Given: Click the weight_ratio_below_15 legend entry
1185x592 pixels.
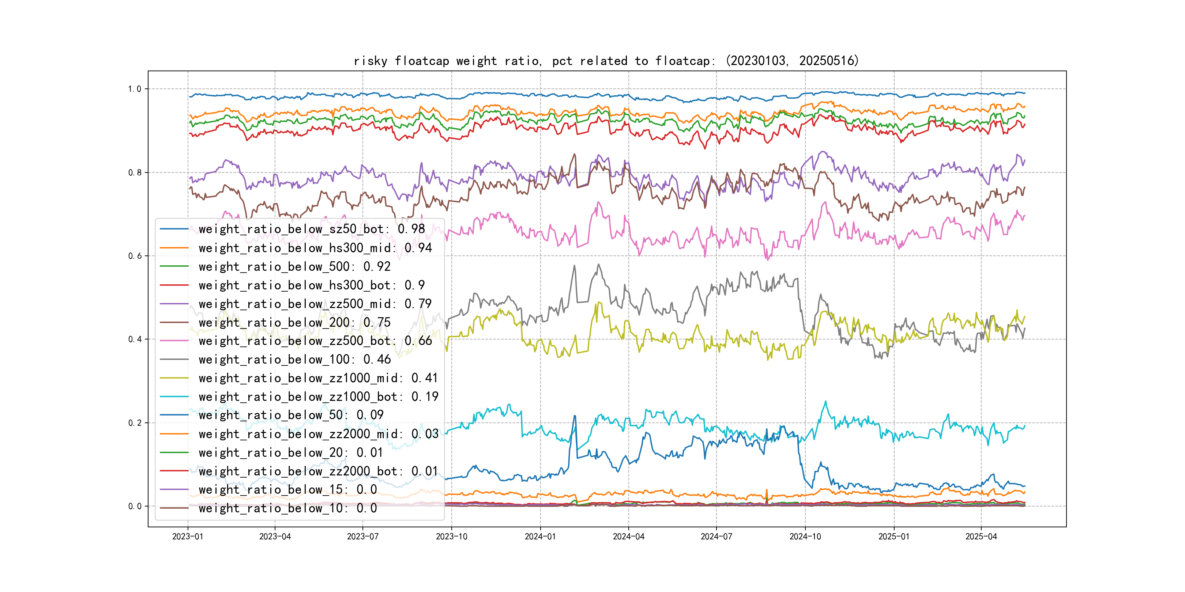Looking at the screenshot, I should coord(287,490).
